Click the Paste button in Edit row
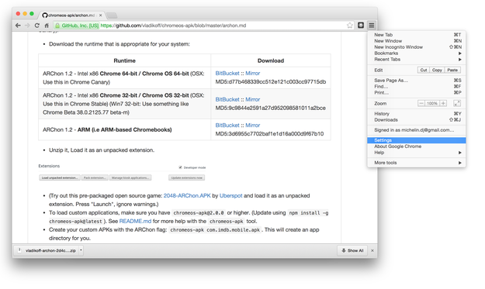This screenshot has height=289, width=485. [452, 70]
